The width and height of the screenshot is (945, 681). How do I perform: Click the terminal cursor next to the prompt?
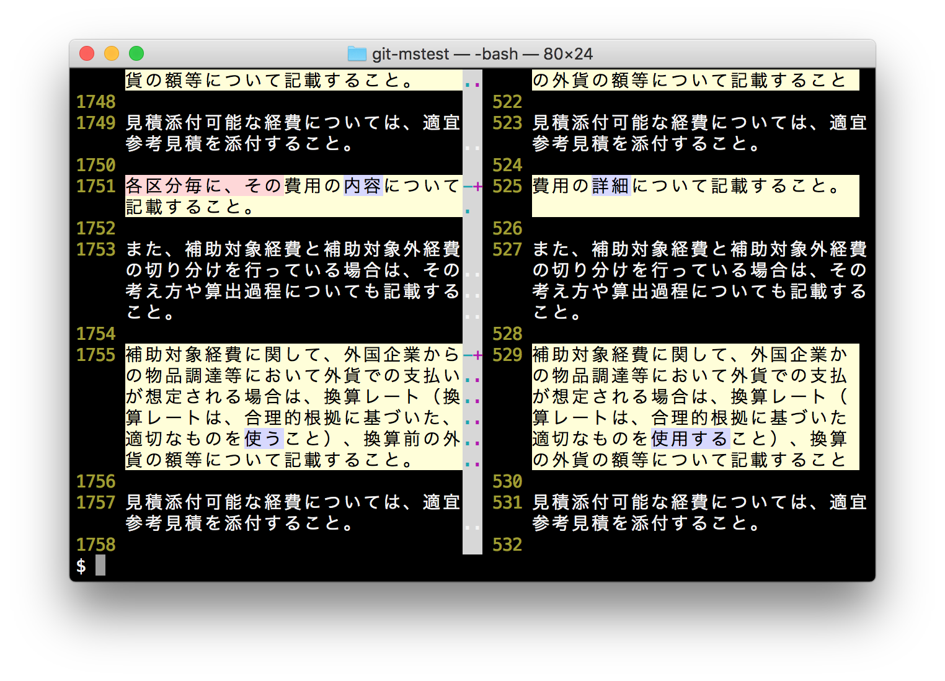click(x=100, y=565)
